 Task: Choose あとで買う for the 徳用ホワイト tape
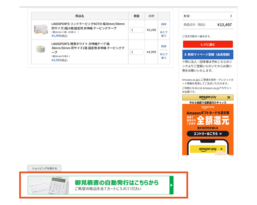pos(164,56)
